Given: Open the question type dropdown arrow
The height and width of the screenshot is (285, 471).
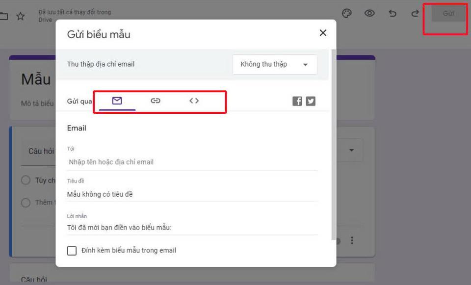Looking at the screenshot, I should point(351,150).
